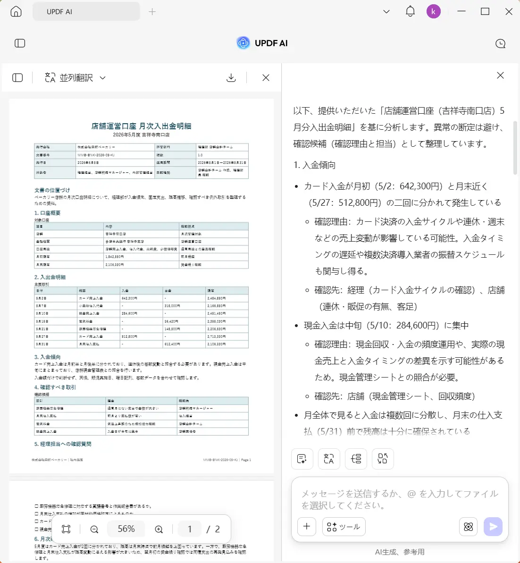Click the '4. 確認すべき取引' heading in PDF

tap(55, 387)
